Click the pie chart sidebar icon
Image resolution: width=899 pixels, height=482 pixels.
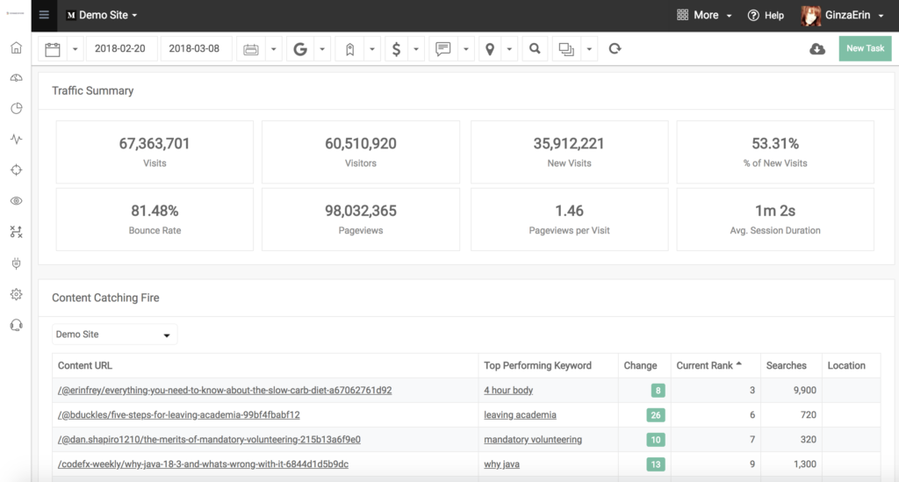16,109
